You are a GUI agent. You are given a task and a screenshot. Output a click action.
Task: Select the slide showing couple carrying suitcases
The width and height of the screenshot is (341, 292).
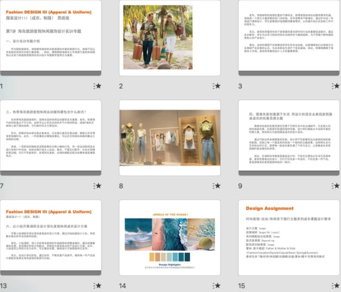(x=170, y=38)
